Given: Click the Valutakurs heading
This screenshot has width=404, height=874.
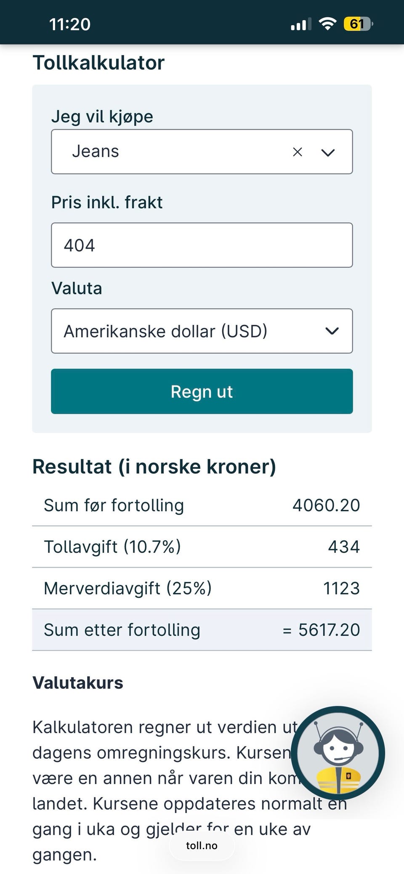Looking at the screenshot, I should [x=78, y=683].
